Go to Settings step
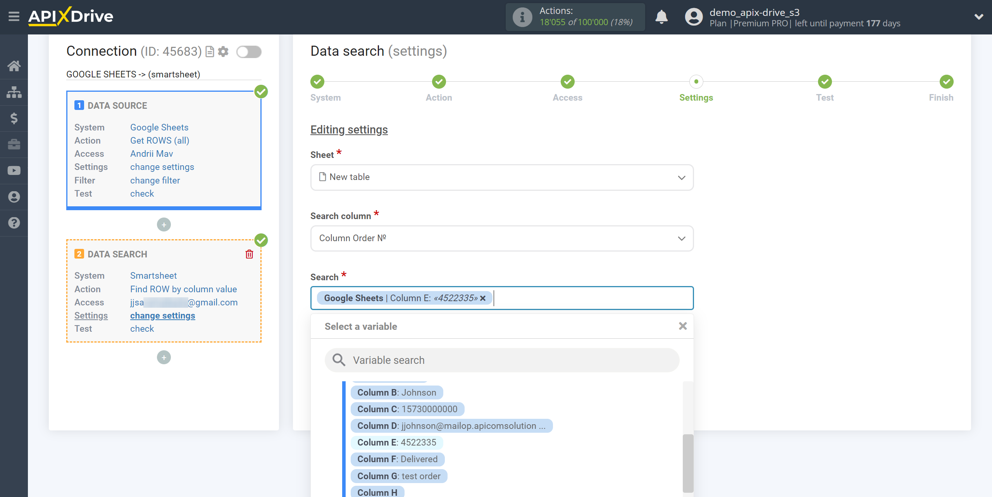This screenshot has width=992, height=497. [x=696, y=82]
